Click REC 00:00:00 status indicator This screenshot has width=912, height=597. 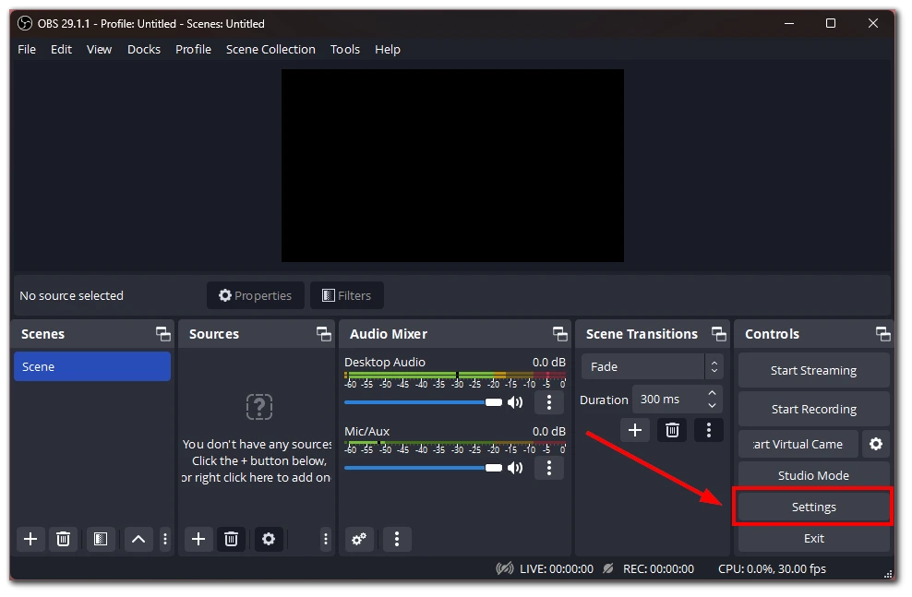click(649, 569)
